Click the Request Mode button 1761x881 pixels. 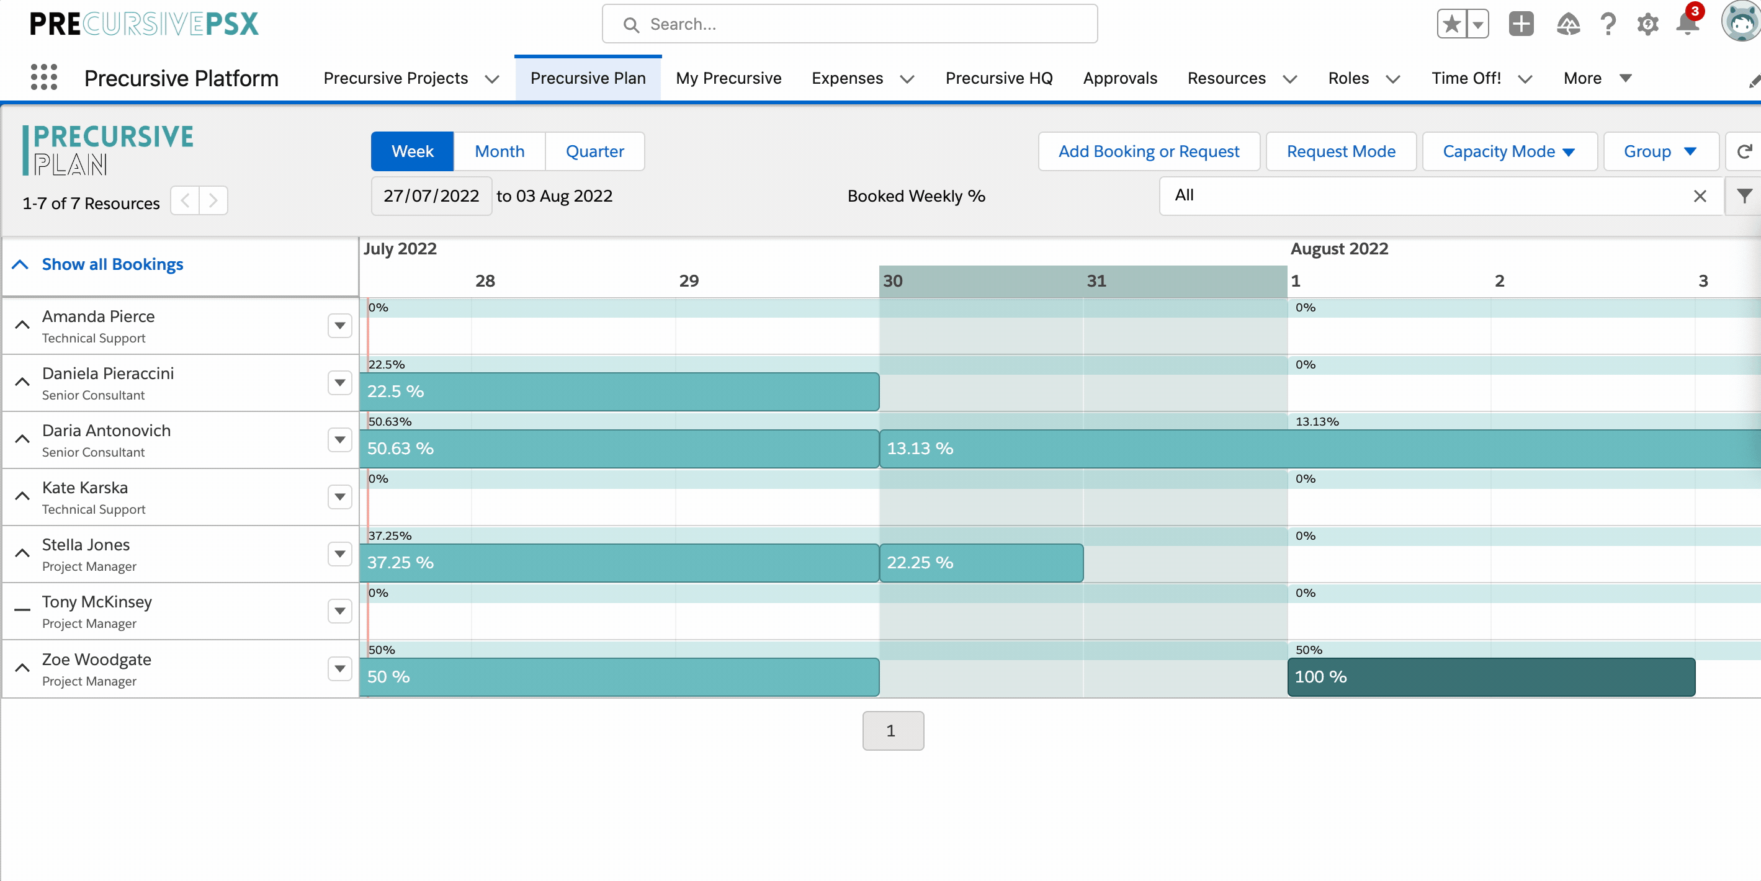pyautogui.click(x=1340, y=151)
